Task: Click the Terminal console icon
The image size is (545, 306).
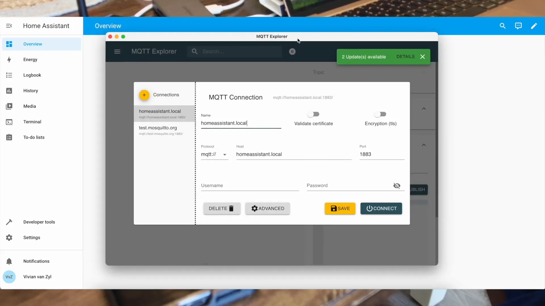Action: [x=9, y=122]
